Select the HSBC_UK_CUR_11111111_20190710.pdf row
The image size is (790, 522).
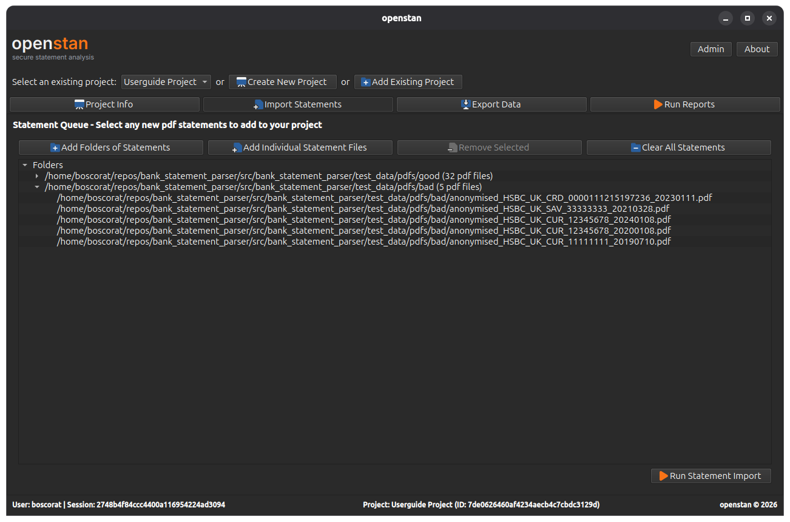tap(395, 242)
